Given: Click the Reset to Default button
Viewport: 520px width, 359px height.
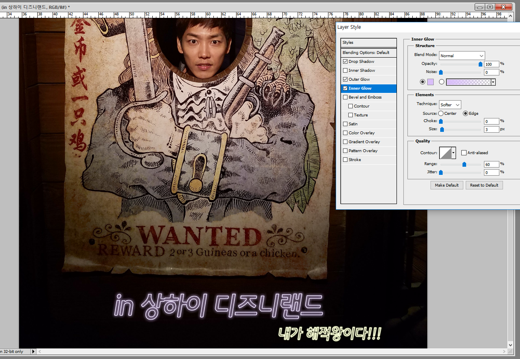Looking at the screenshot, I should (x=484, y=185).
